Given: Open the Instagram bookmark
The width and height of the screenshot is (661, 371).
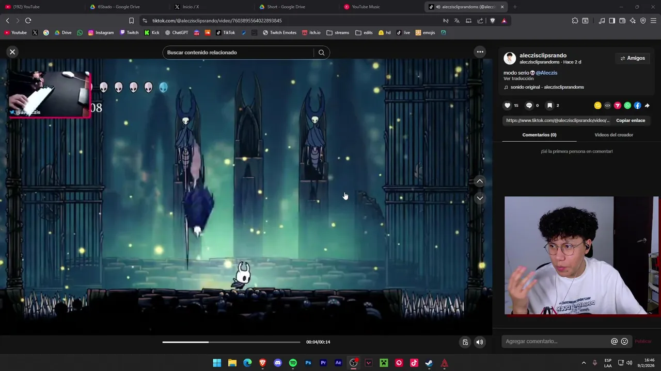Looking at the screenshot, I should pyautogui.click(x=101, y=32).
